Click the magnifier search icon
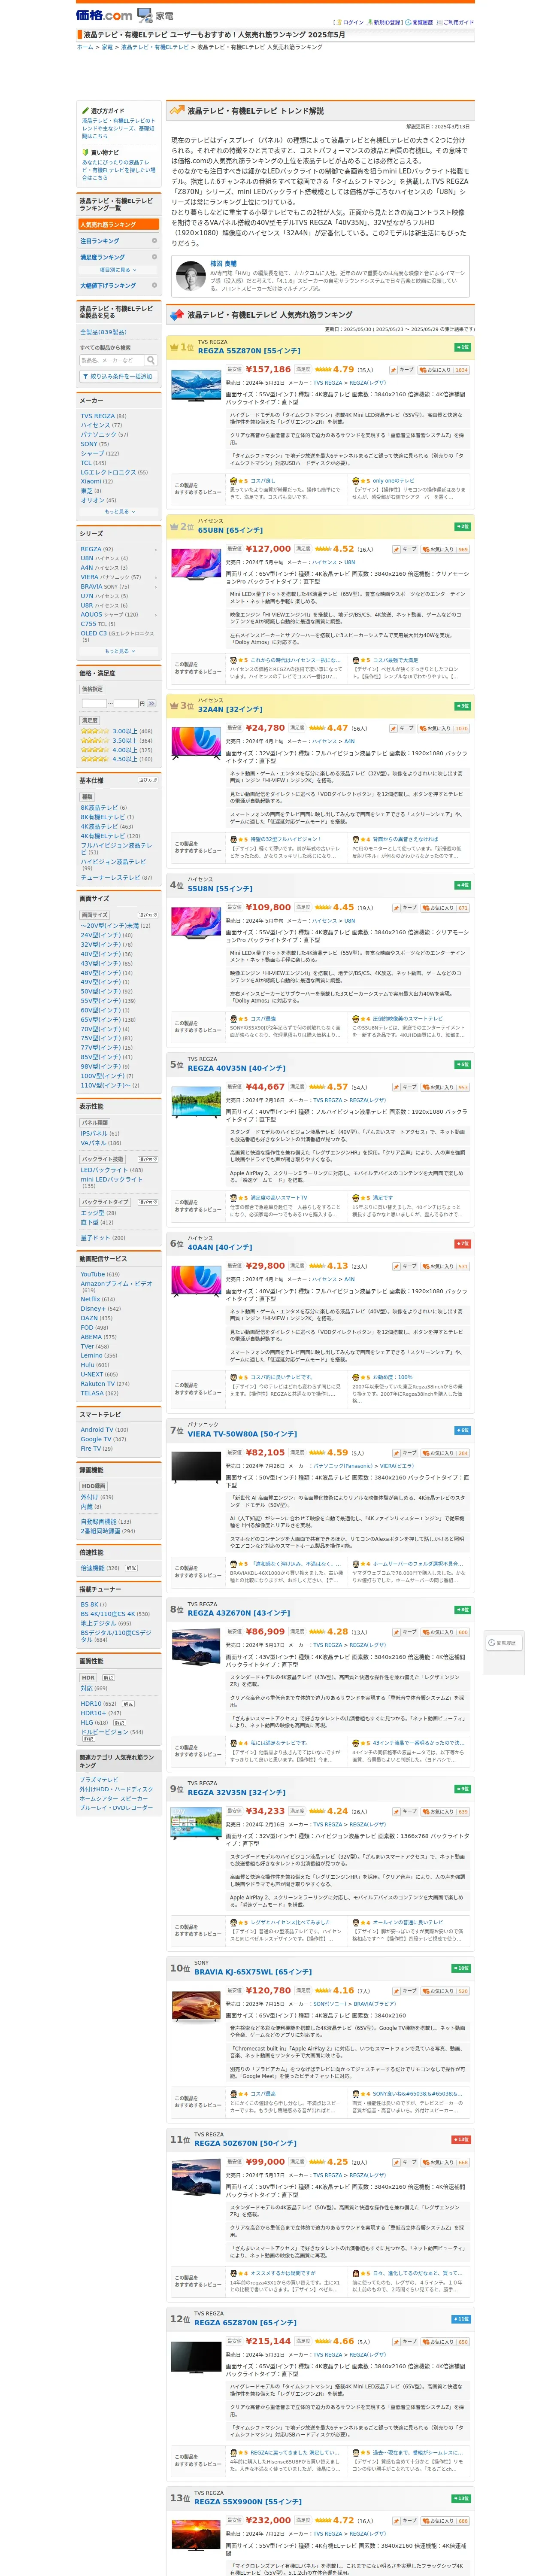The height and width of the screenshot is (2576, 551). point(151,360)
